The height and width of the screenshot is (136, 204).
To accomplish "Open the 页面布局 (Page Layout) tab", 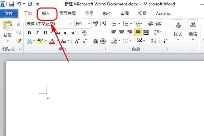I will click(68, 14).
